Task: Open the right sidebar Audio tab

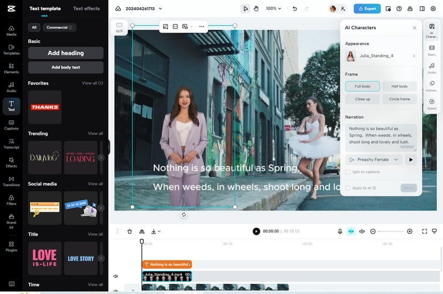Action: point(432,68)
